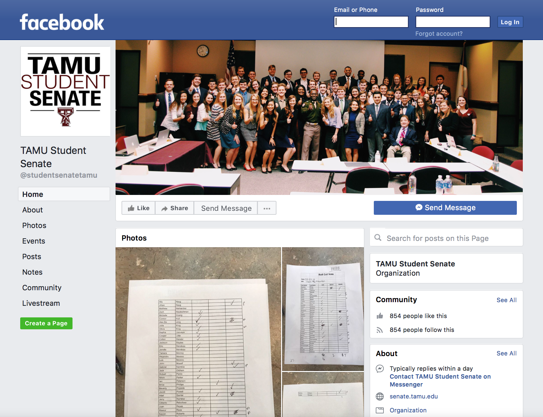Open the large roll call photo
This screenshot has height=417, width=543.
coord(198,332)
